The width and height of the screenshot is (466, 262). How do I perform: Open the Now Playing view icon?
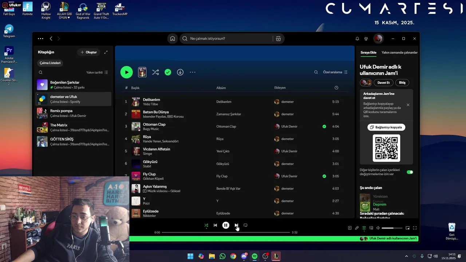click(x=350, y=228)
